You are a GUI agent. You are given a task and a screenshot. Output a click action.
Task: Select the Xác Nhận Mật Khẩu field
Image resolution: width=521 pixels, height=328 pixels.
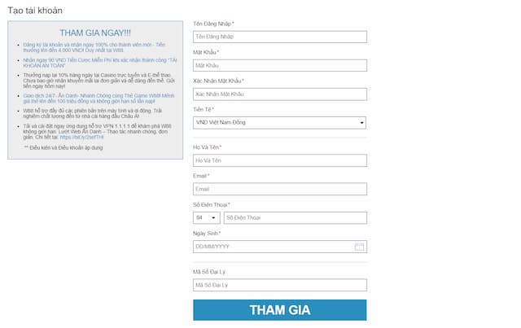pyautogui.click(x=280, y=94)
